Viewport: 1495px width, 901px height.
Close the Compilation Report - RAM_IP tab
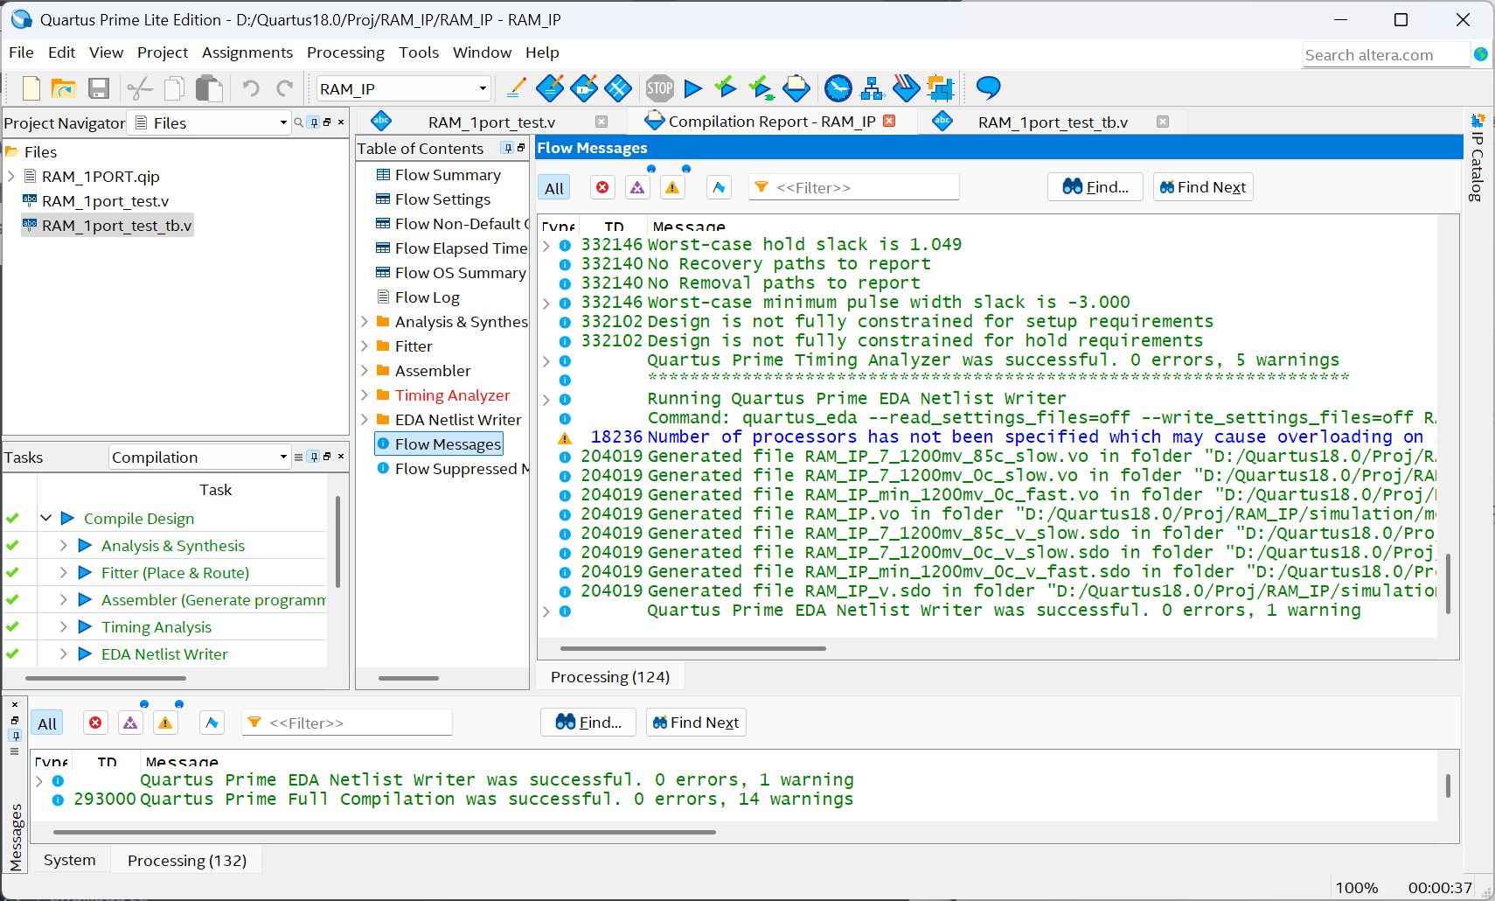point(889,121)
